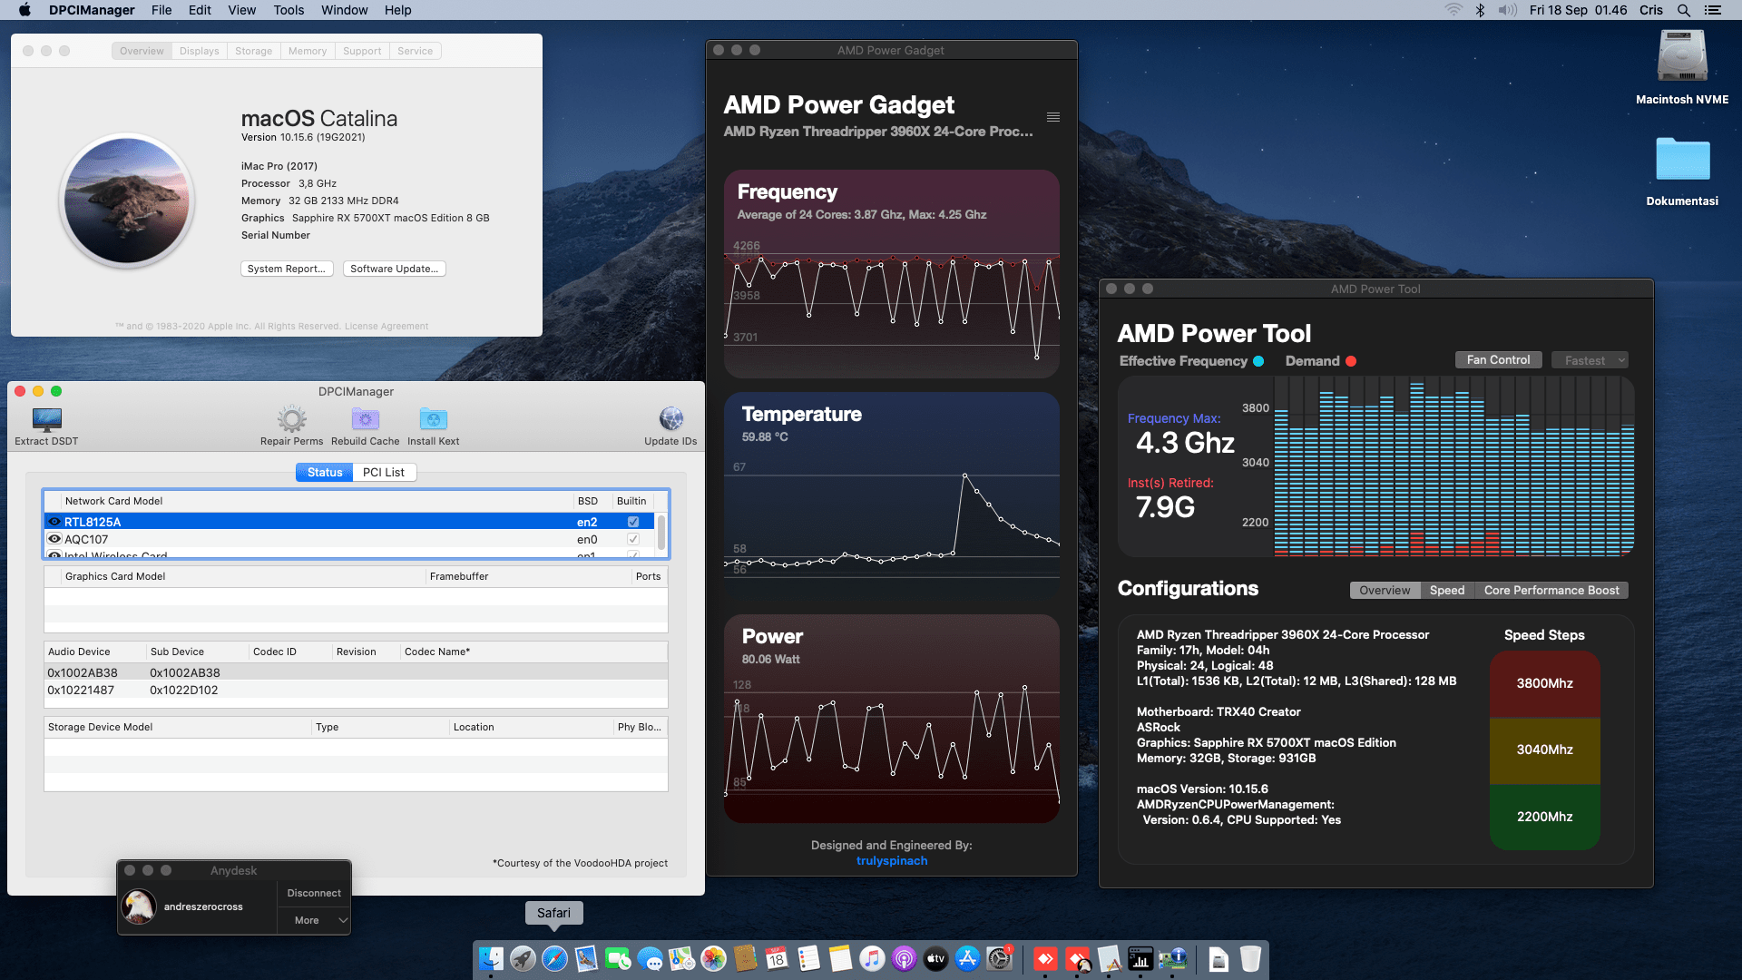
Task: Click the eye toggle next to AQC107
Action: click(x=54, y=538)
